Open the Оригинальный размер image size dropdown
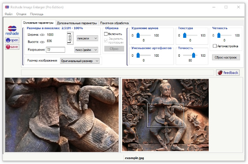 (x=80, y=61)
